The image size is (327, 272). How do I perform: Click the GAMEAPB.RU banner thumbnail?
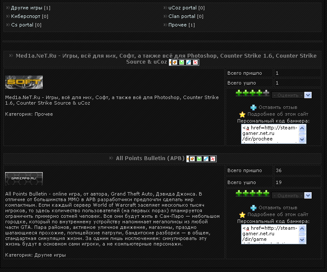tap(24, 178)
